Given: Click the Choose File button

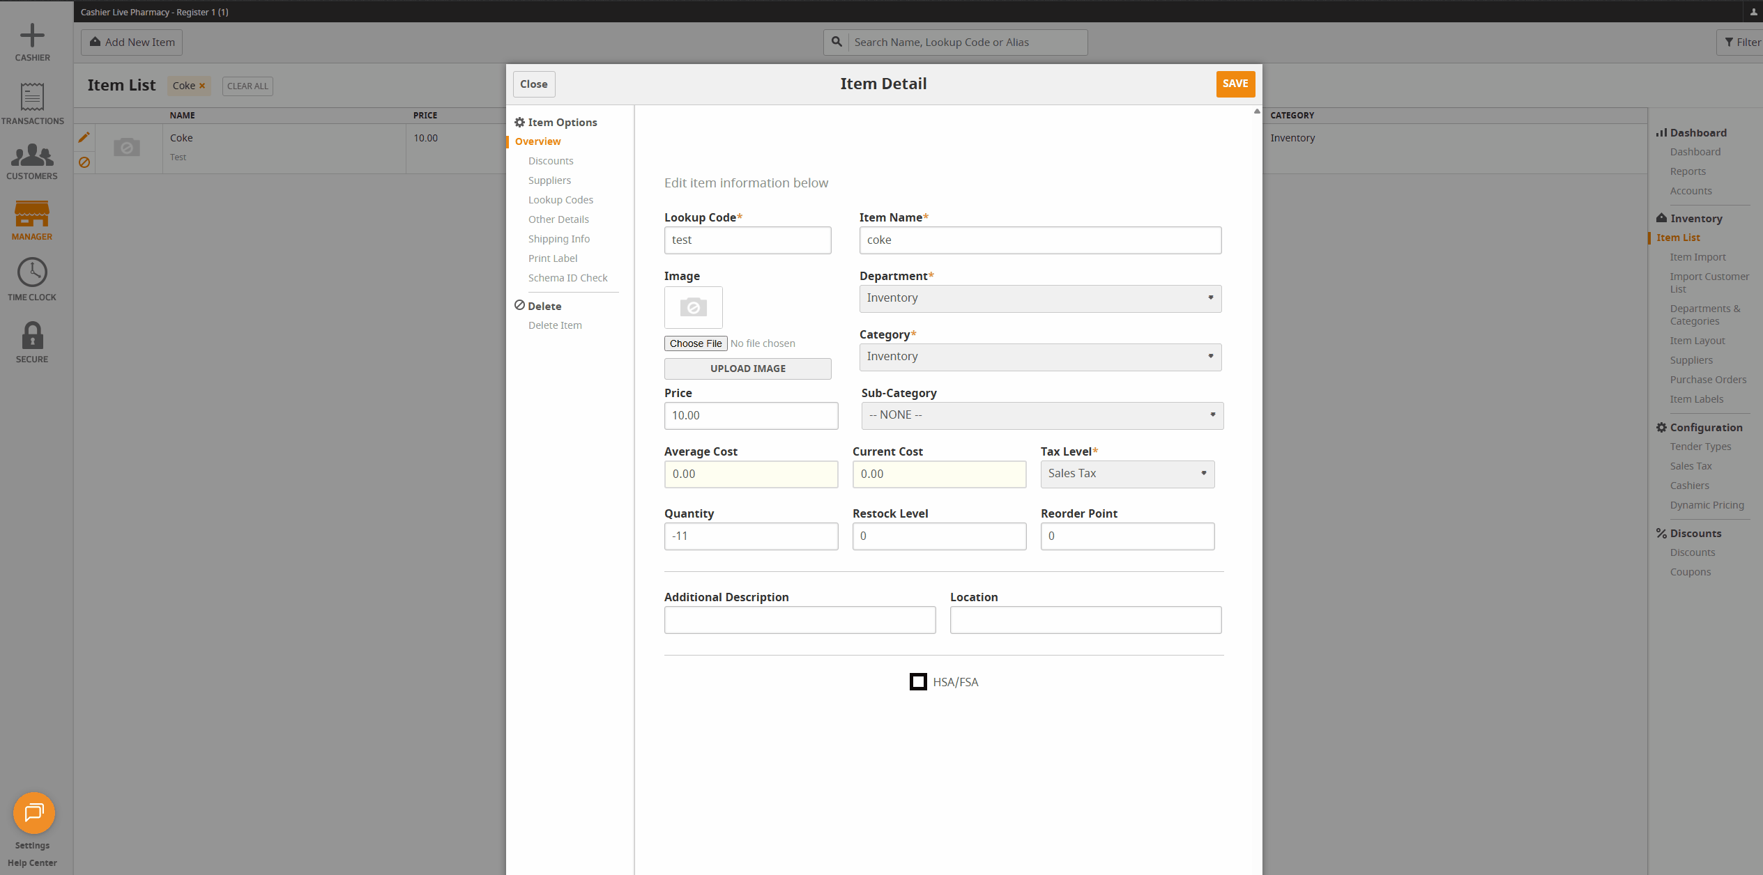Looking at the screenshot, I should 695,343.
